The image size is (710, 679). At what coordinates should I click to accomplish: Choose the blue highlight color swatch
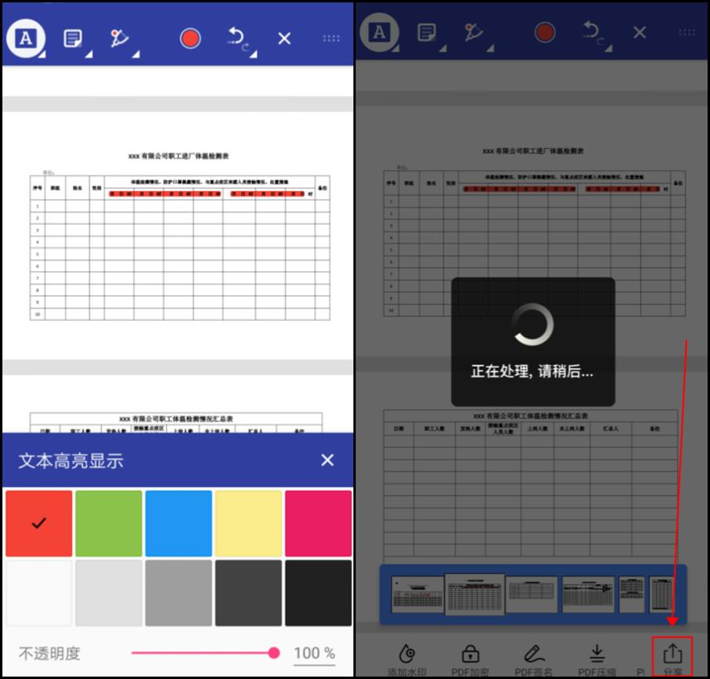coord(178,523)
